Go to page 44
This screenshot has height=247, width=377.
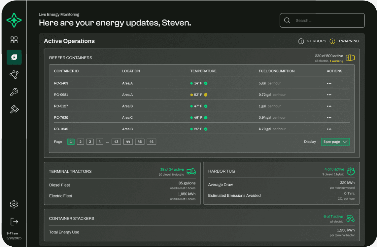(128, 142)
